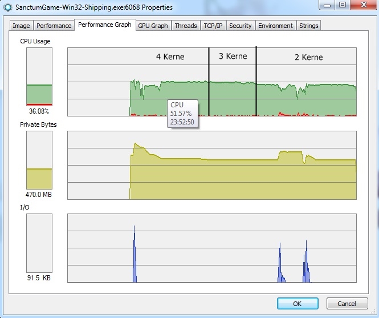Click the window title text
Screen dimensions: 379x318
pyautogui.click(x=94, y=7)
